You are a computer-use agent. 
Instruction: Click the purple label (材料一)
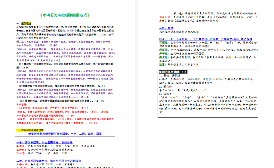pyautogui.click(x=21, y=49)
